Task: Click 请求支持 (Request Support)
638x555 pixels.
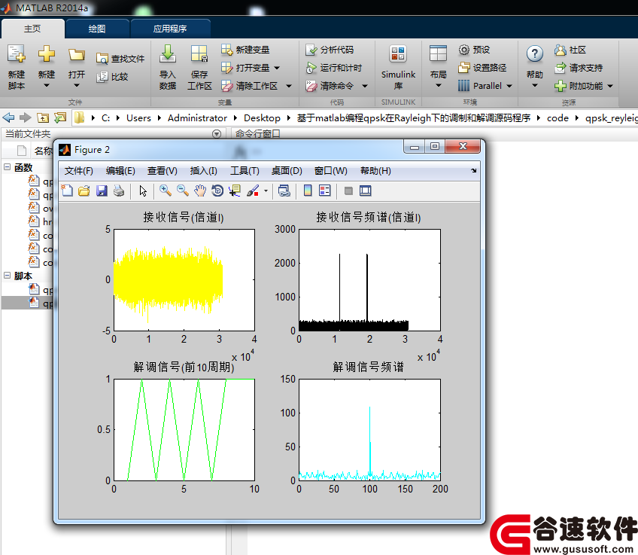Action: click(x=579, y=68)
